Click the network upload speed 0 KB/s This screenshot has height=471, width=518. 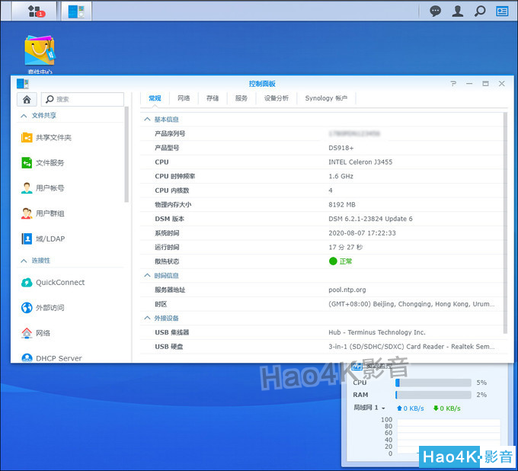coord(411,409)
